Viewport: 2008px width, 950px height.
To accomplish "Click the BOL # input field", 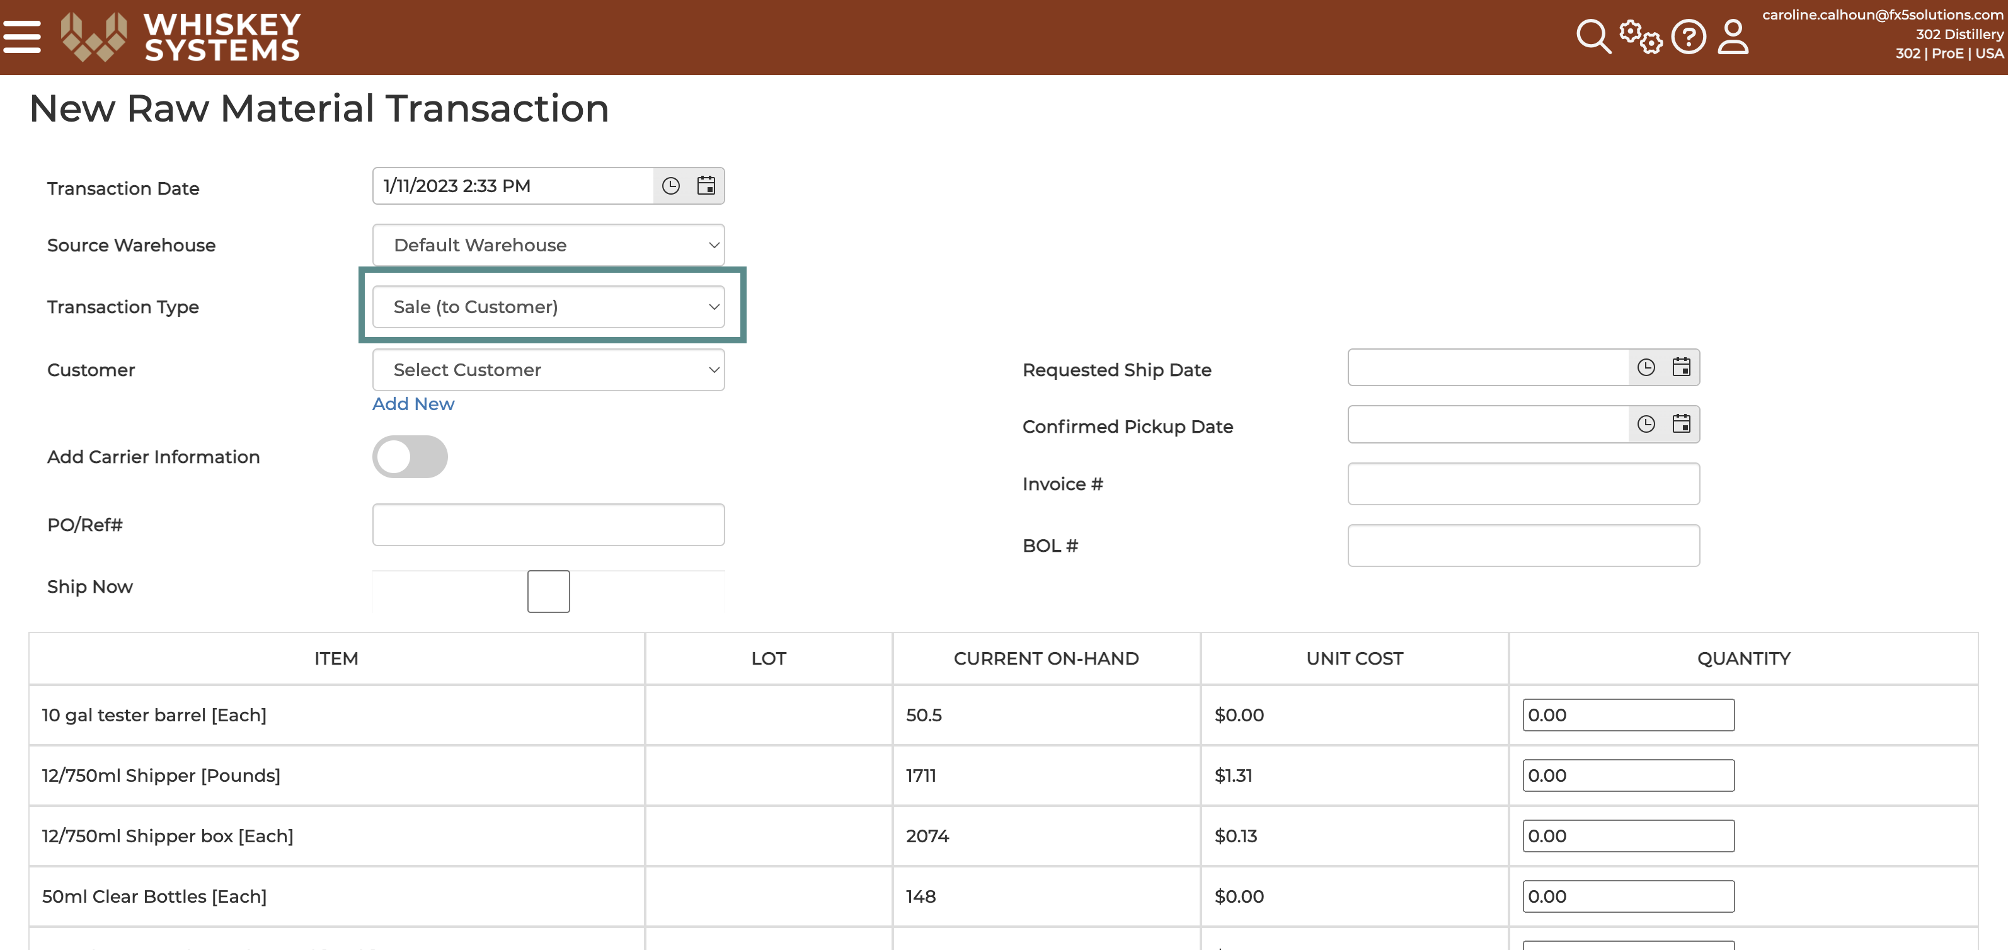I will [x=1523, y=546].
